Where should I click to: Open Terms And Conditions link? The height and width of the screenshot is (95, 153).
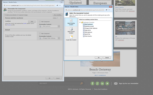point(100,89)
